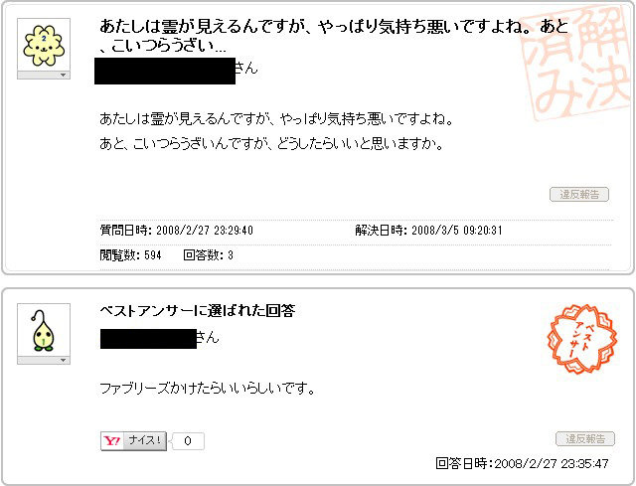This screenshot has height=486, width=636.
Task: Click the 違反報告 button in the answer box
Action: coord(585,438)
